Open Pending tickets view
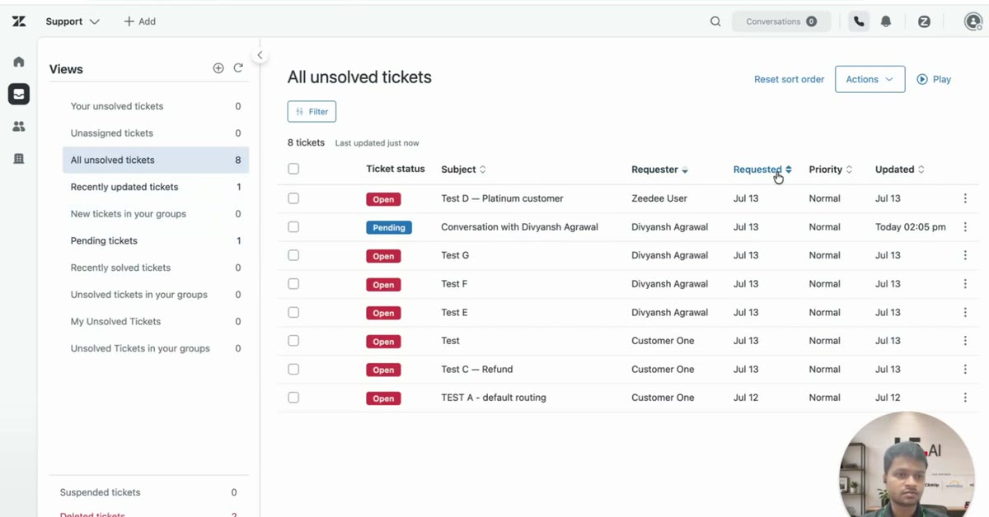The width and height of the screenshot is (989, 517). coord(156,241)
